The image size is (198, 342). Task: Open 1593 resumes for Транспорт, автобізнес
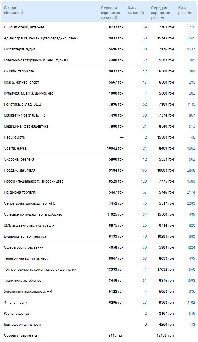pyautogui.click(x=191, y=281)
